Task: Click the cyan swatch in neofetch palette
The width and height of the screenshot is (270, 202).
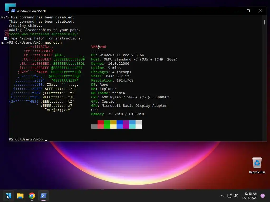Action: click(132, 127)
